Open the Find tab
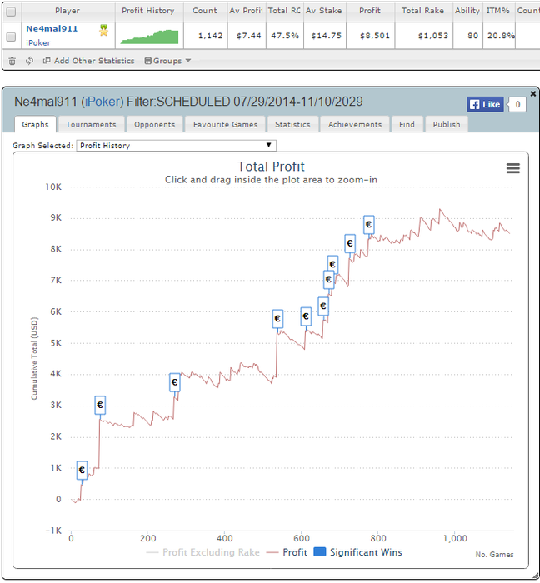The image size is (540, 583). click(407, 125)
